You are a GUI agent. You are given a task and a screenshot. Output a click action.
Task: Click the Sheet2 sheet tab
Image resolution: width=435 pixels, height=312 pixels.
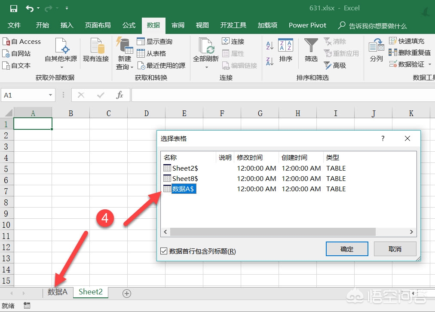click(x=91, y=292)
